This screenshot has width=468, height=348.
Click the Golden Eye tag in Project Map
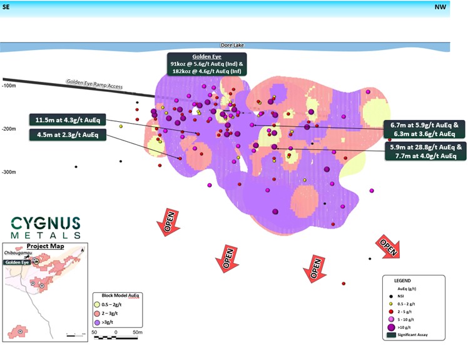[x=17, y=263]
